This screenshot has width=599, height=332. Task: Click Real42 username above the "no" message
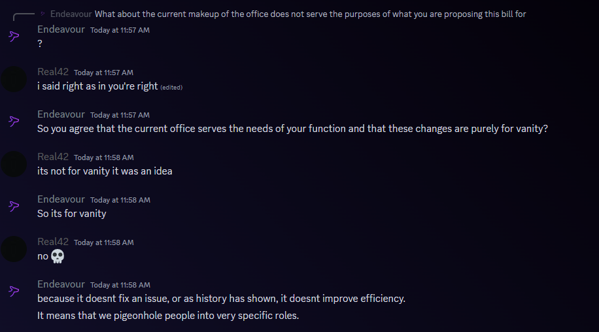pyautogui.click(x=53, y=242)
